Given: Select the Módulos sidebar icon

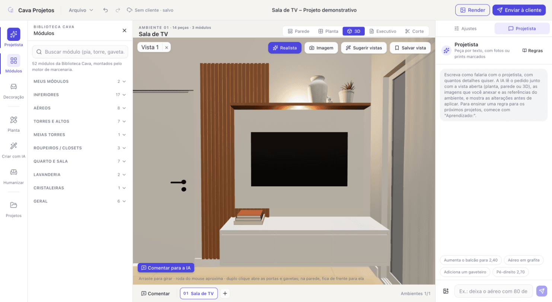Looking at the screenshot, I should click(13, 64).
